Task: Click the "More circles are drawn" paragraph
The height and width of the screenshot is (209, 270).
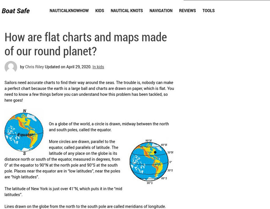Action: [x=62, y=159]
